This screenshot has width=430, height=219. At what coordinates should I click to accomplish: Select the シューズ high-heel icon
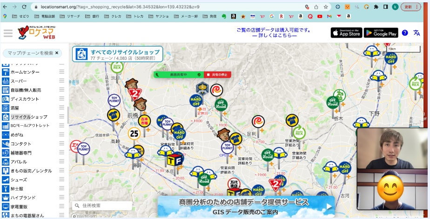pyautogui.click(x=6, y=180)
